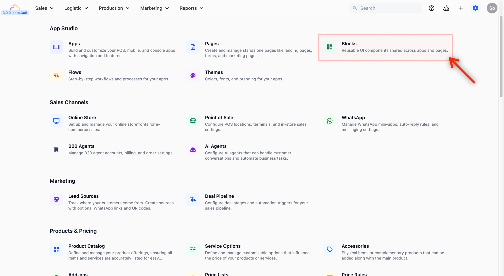Image resolution: width=504 pixels, height=276 pixels.
Task: Click the help question mark icon
Action: tap(431, 8)
